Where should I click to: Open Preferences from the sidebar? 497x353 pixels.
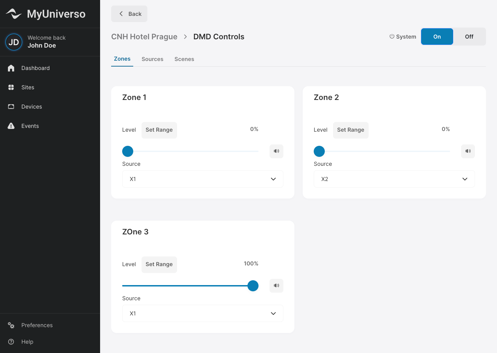click(50, 325)
